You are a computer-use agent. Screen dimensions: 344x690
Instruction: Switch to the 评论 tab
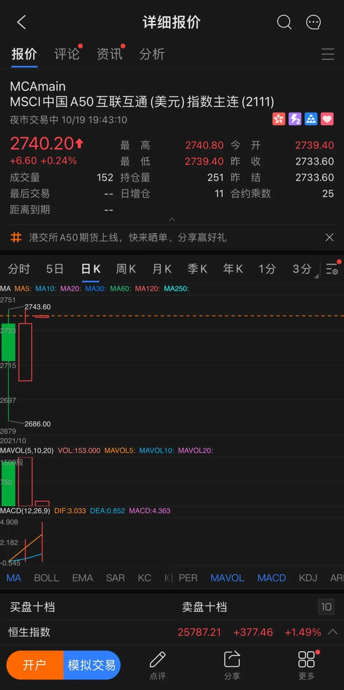coord(67,54)
